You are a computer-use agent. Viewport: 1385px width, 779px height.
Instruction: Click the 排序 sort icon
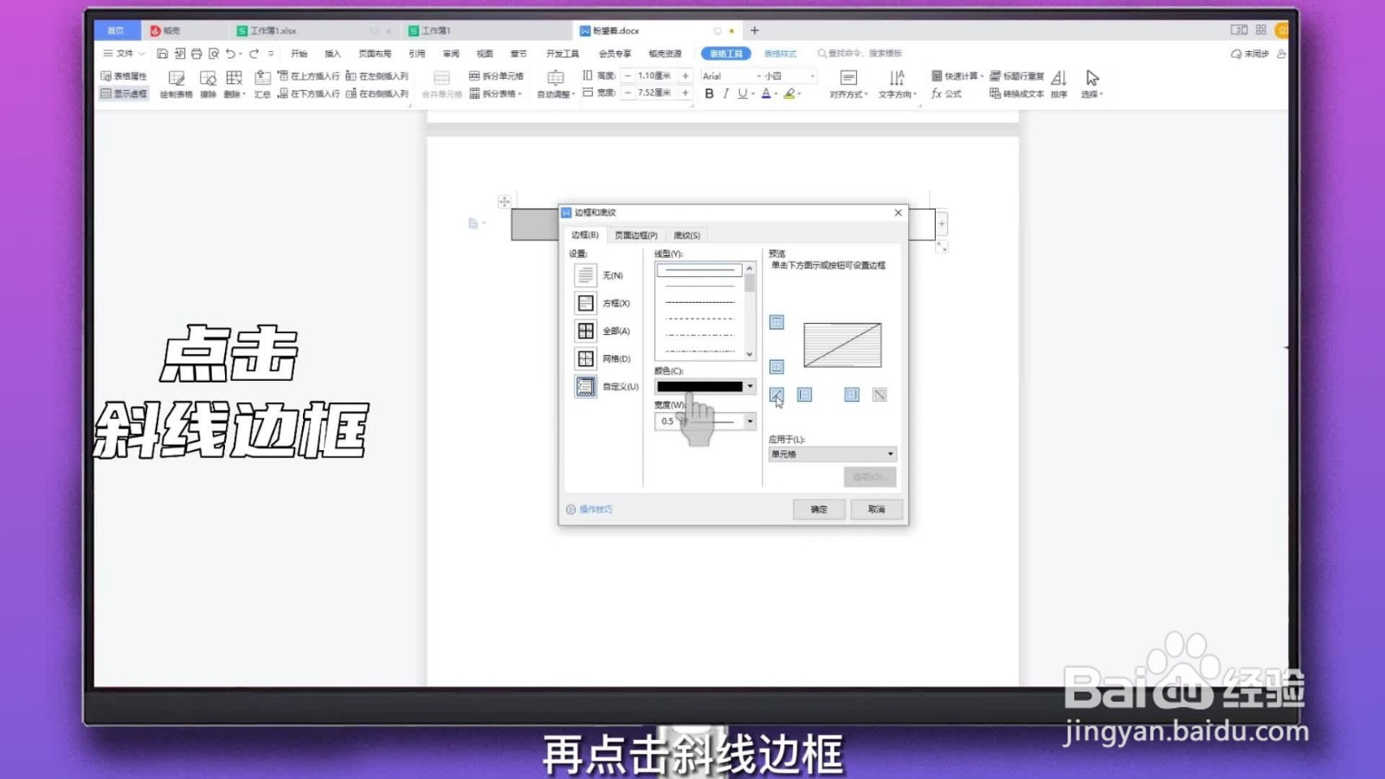point(1058,84)
